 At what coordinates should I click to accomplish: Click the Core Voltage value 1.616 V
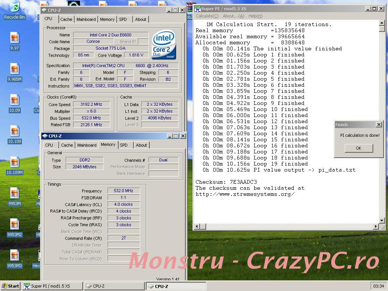tap(136, 55)
